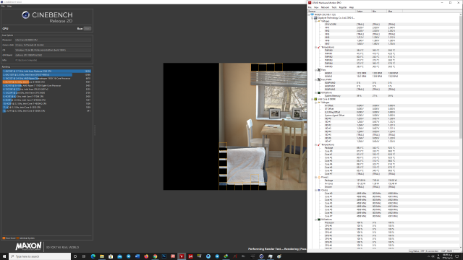Select the Xeon Platinum 8168 ranking row
This screenshot has height=260, width=463.
pyautogui.click(x=46, y=71)
